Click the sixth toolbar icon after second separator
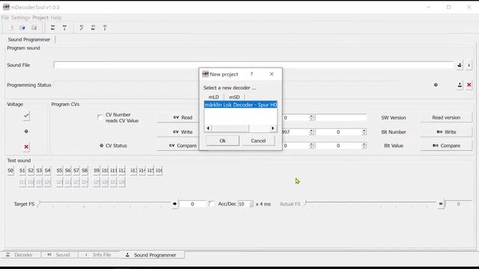The image size is (479, 269). (x=82, y=28)
